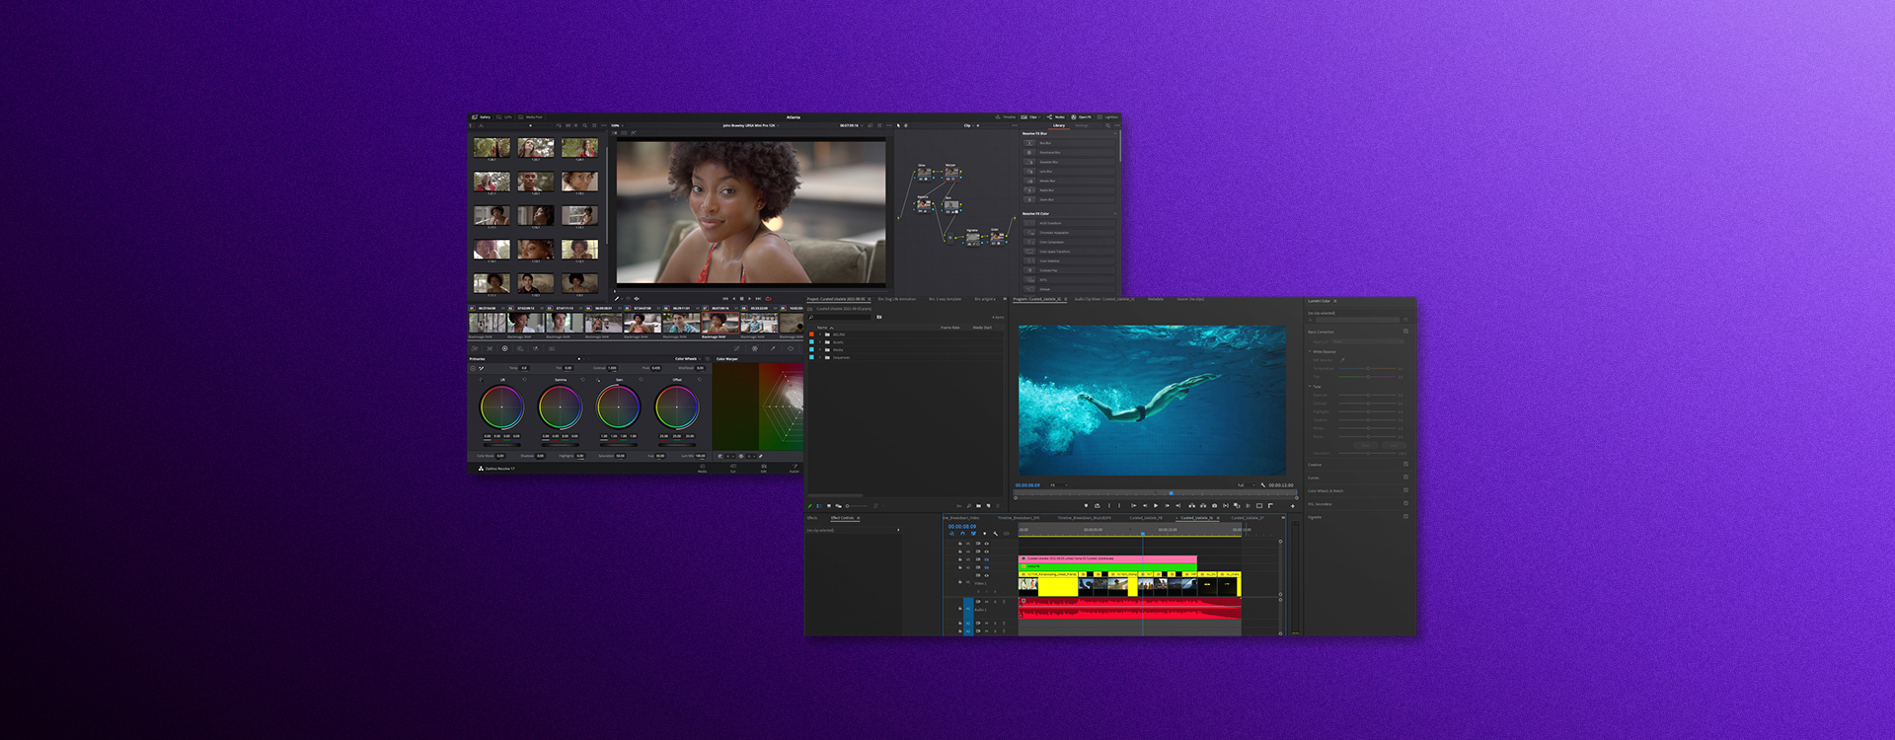This screenshot has height=740, width=1895.
Task: Click the Export Frame camera icon
Action: 1214,506
